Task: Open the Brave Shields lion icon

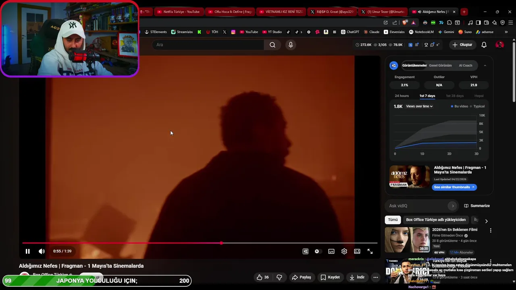Action: click(x=405, y=23)
